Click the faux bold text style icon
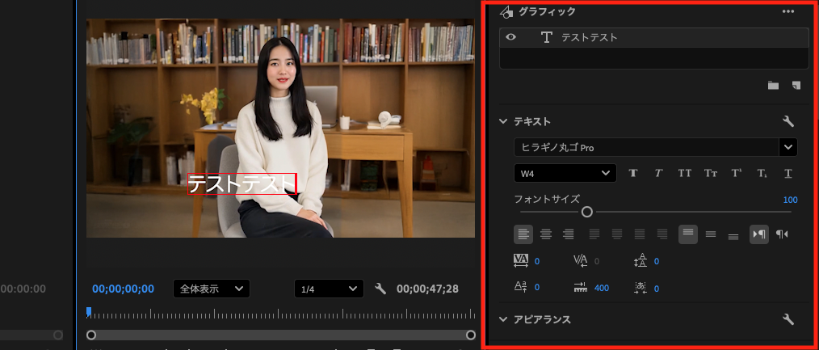 tap(633, 173)
